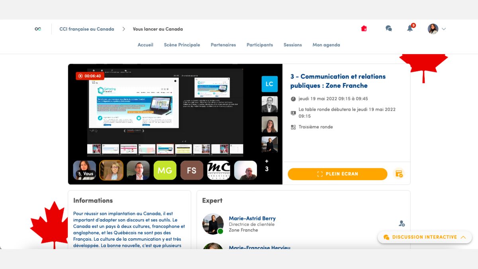This screenshot has height=269, width=478.
Task: Open the chat messages icon
Action: pos(389,29)
